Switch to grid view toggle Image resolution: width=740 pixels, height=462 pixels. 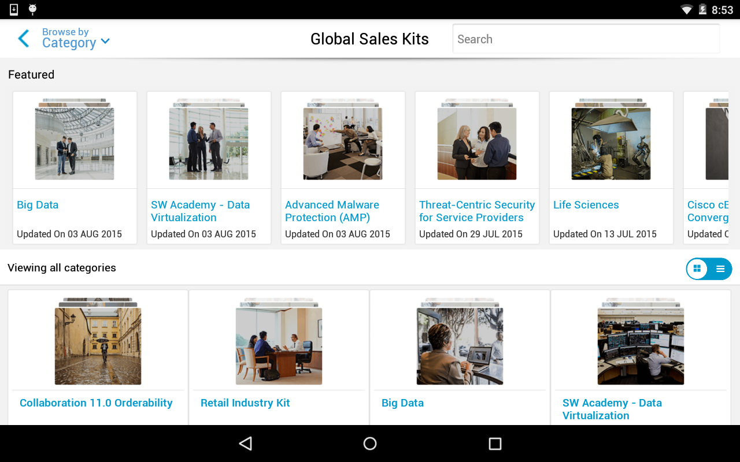[697, 269]
